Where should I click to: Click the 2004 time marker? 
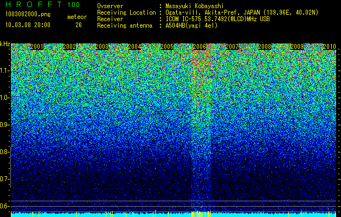134,47
